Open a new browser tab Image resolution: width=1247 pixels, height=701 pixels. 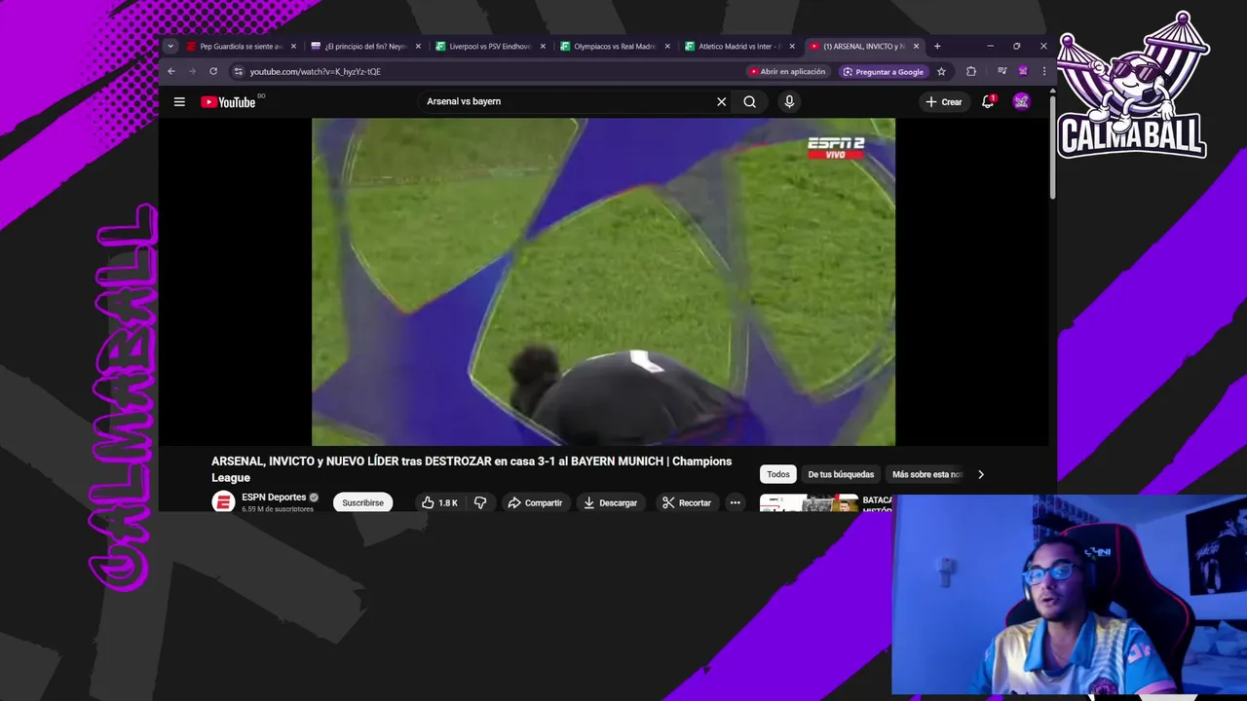click(937, 46)
